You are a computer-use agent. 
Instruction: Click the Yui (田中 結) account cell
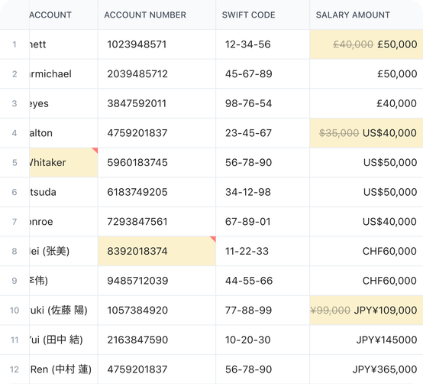pos(63,340)
